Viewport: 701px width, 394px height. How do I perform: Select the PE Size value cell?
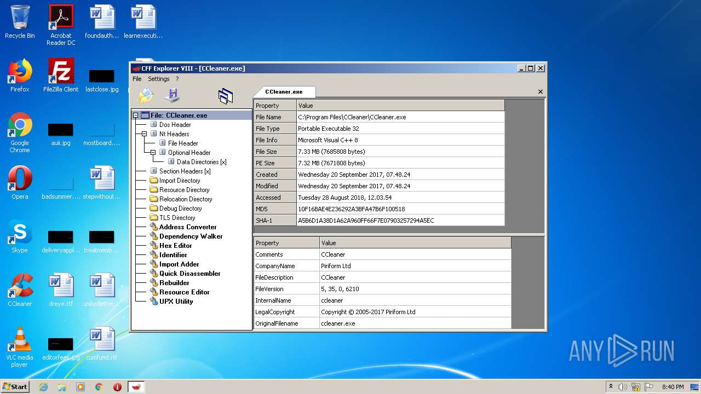click(400, 163)
